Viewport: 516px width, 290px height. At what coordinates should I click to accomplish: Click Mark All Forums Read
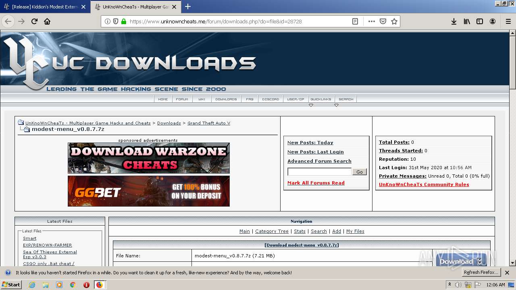tap(316, 183)
